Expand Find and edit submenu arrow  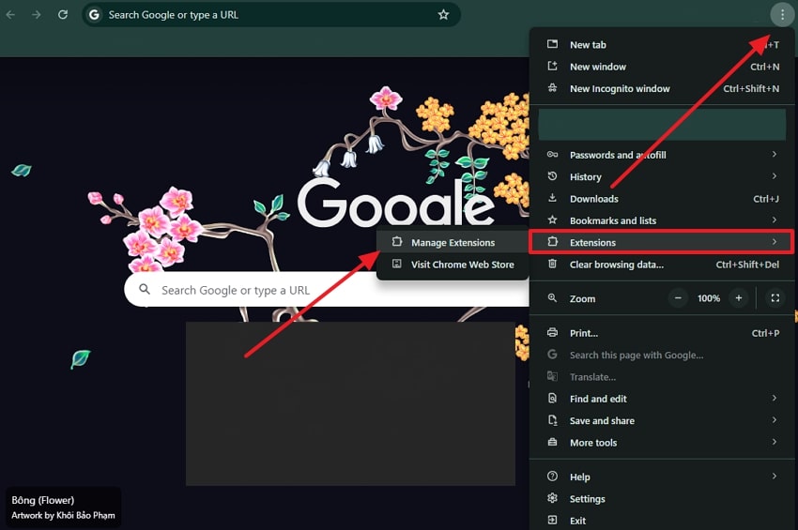click(x=775, y=399)
